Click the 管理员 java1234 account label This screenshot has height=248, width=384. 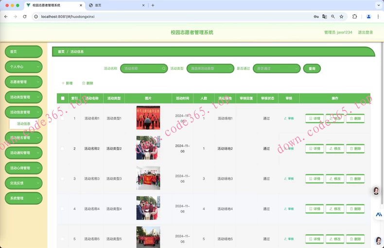pyautogui.click(x=338, y=33)
